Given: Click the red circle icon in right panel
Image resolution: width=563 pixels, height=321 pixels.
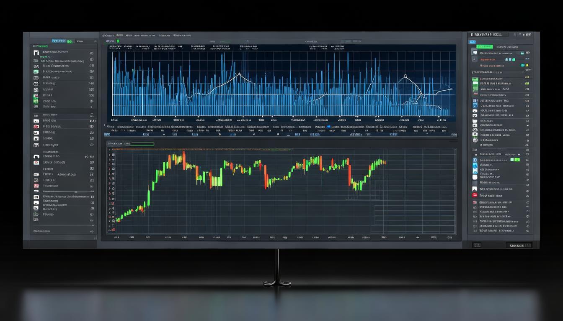Looking at the screenshot, I should (475, 195).
